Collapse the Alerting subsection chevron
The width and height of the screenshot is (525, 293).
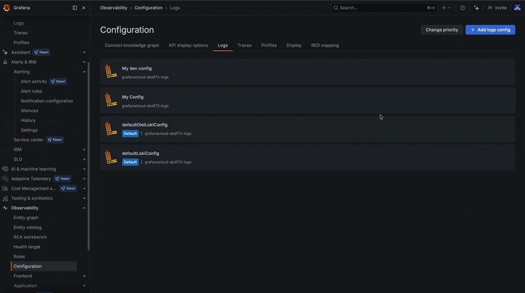pyautogui.click(x=84, y=71)
